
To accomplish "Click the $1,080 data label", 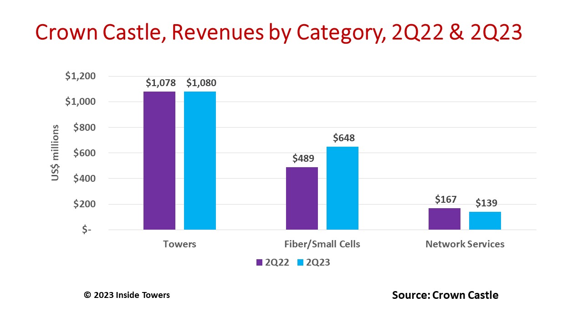I will [201, 83].
